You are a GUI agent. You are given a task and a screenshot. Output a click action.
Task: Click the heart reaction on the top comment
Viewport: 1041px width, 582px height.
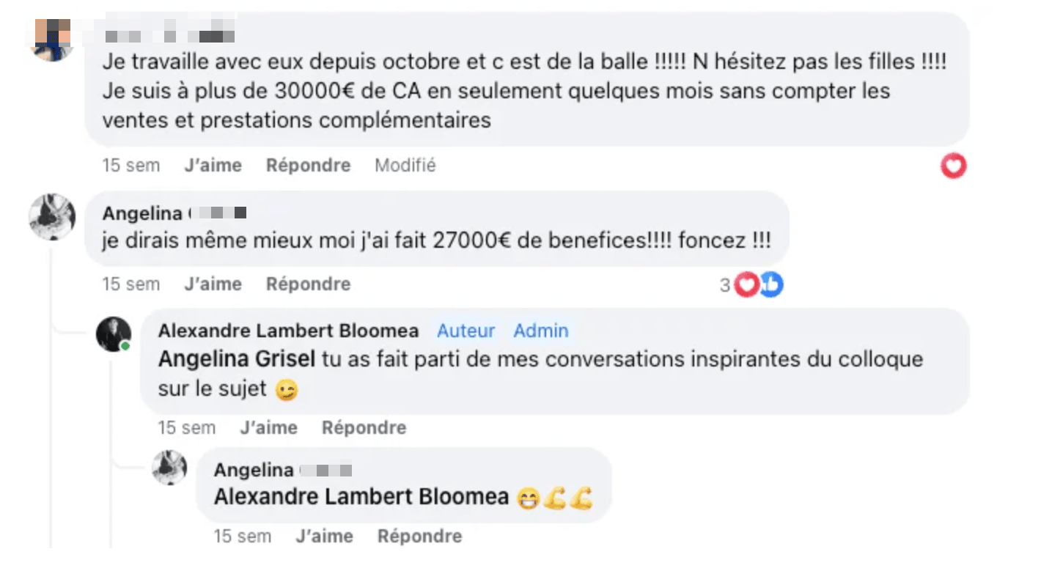pyautogui.click(x=953, y=166)
